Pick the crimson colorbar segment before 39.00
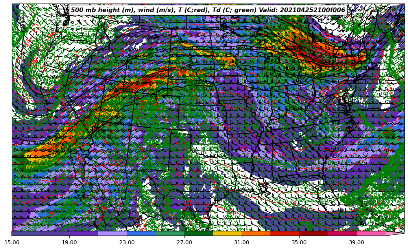Viewport: 408px width, 249px height. pyautogui.click(x=342, y=233)
